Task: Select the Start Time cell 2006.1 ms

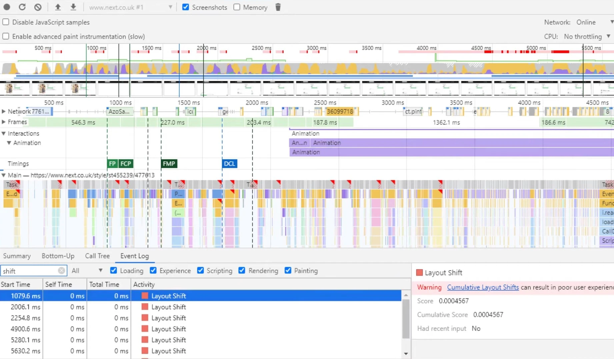Action: pyautogui.click(x=21, y=307)
